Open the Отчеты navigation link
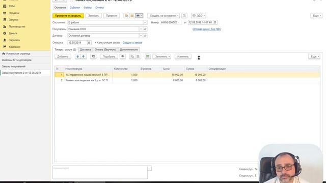The width and height of the screenshot is (326, 183). coord(100,8)
